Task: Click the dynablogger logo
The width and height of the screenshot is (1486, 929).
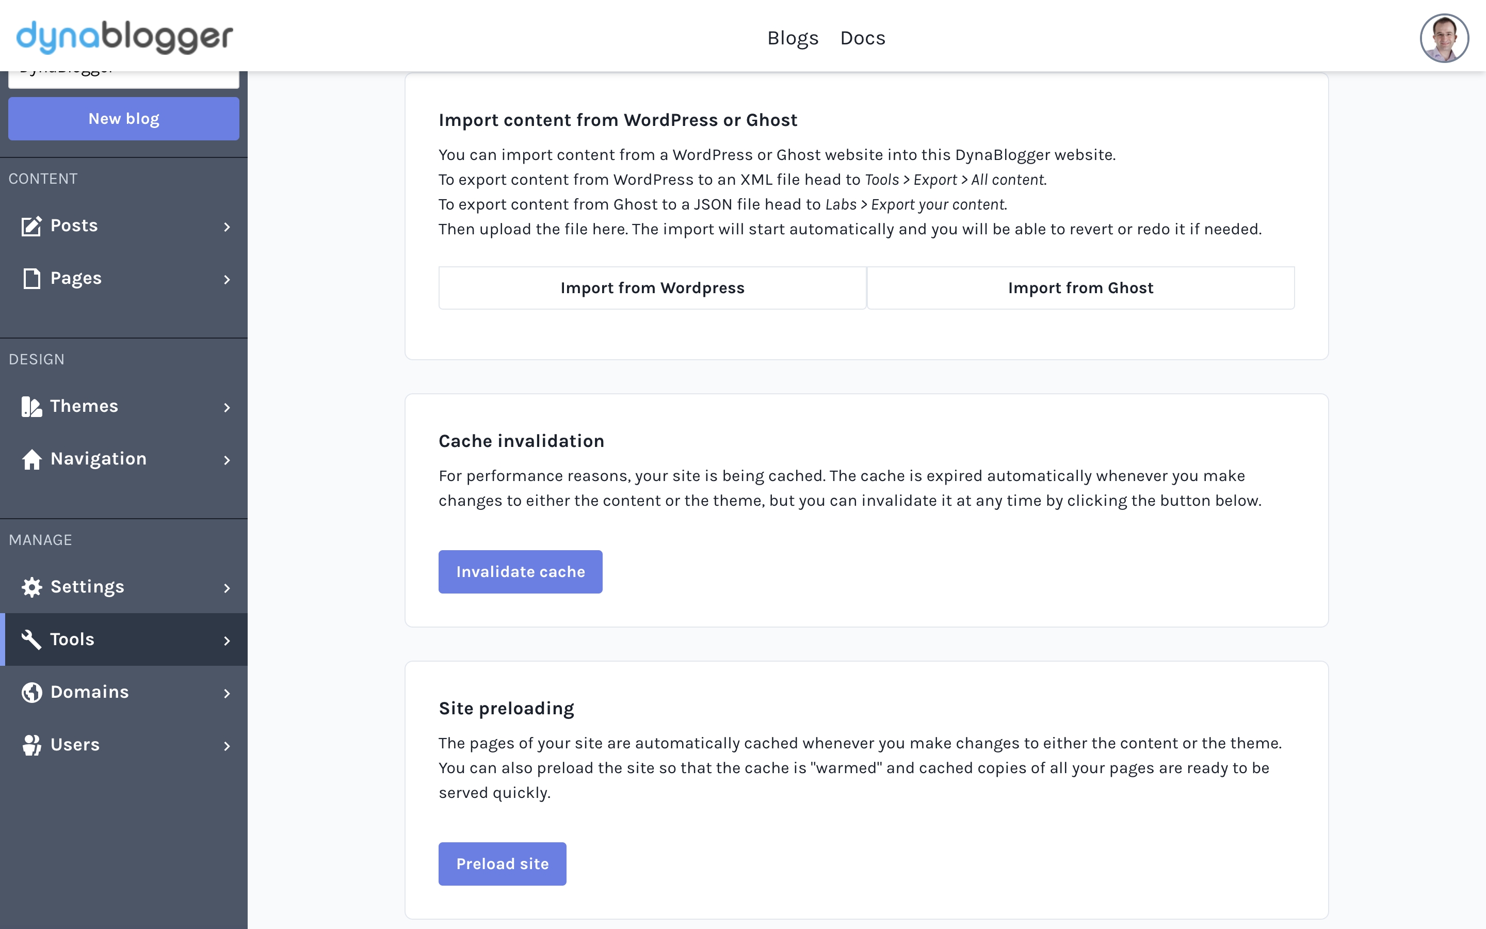Action: point(125,37)
